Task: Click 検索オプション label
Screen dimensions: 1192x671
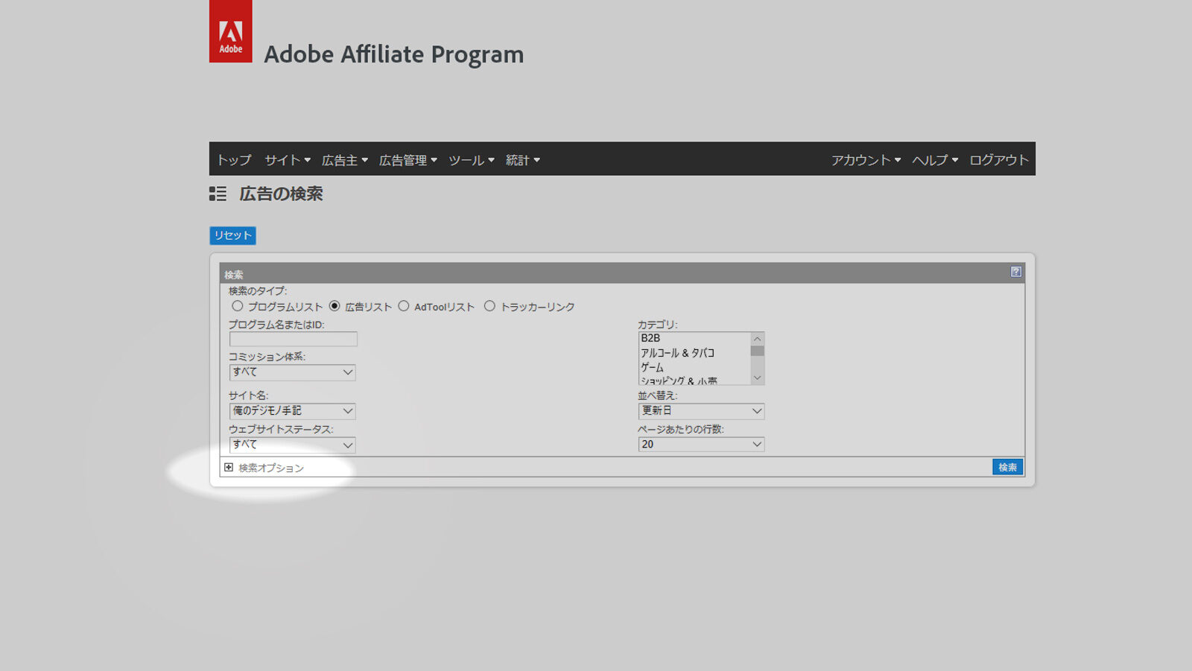Action: point(271,468)
